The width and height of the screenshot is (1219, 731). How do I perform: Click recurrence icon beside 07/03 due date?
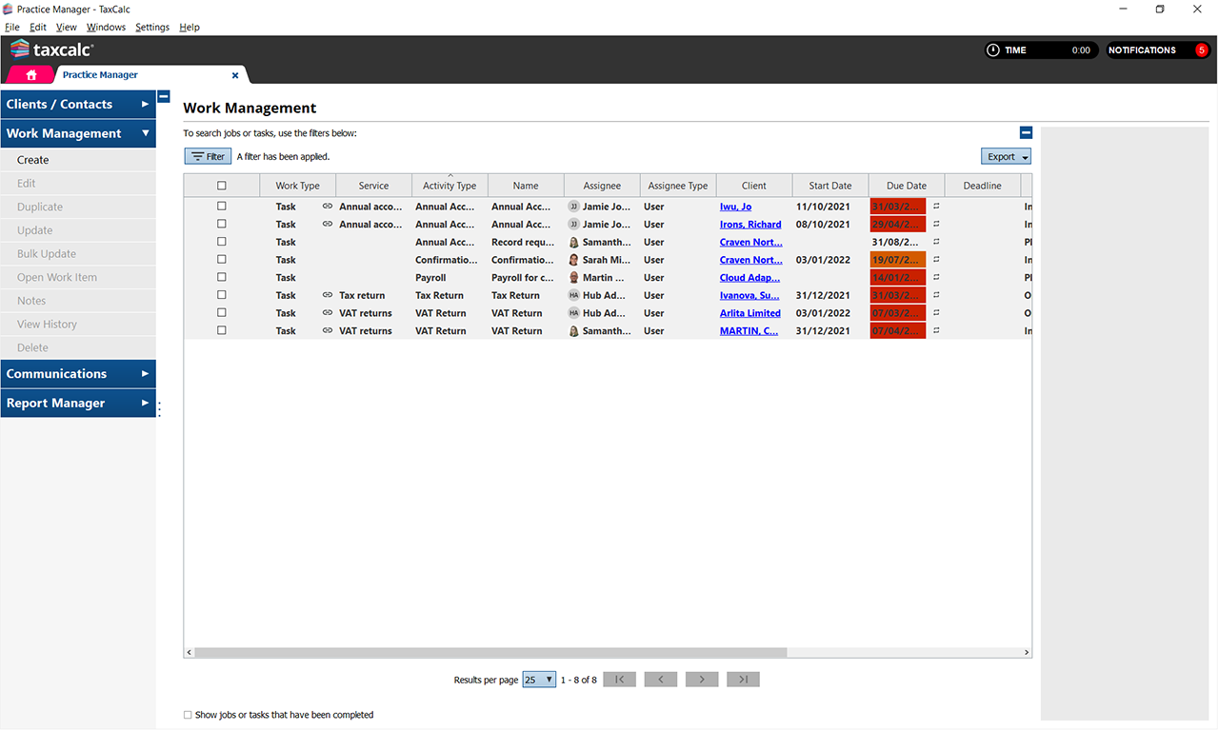[x=936, y=313]
